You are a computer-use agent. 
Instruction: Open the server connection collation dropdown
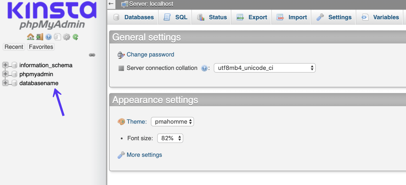click(x=264, y=68)
